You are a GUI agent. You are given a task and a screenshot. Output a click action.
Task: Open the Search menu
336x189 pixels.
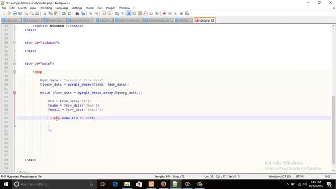tap(22, 8)
